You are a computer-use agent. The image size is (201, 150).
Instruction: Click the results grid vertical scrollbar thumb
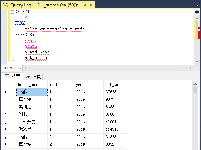point(195,90)
